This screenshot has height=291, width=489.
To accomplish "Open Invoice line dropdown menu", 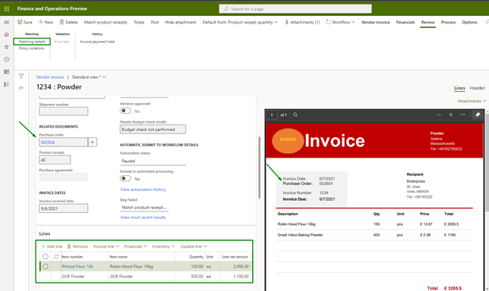I will point(106,246).
